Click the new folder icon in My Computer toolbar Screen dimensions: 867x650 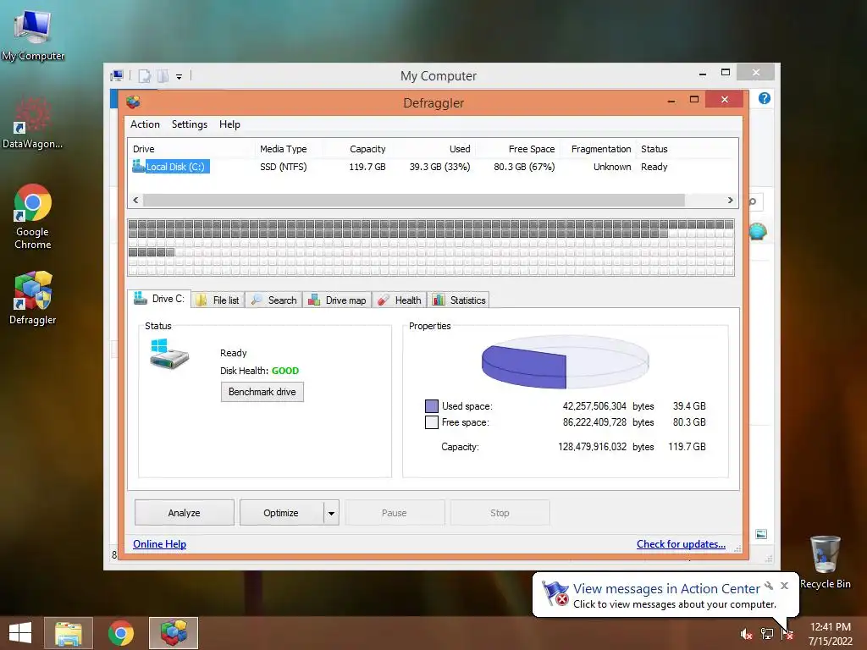tap(163, 75)
